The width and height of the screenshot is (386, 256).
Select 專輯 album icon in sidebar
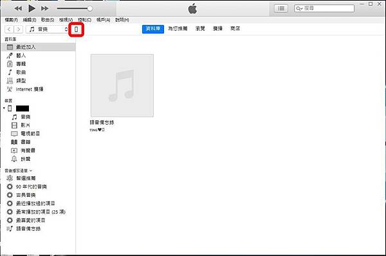point(10,64)
